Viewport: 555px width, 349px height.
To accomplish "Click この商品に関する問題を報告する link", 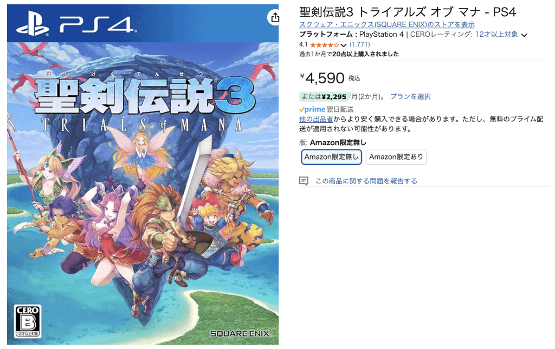I will [x=366, y=181].
